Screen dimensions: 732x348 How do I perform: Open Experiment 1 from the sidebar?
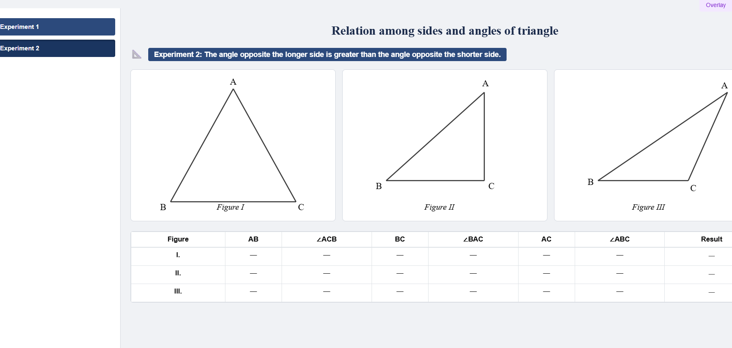point(57,26)
